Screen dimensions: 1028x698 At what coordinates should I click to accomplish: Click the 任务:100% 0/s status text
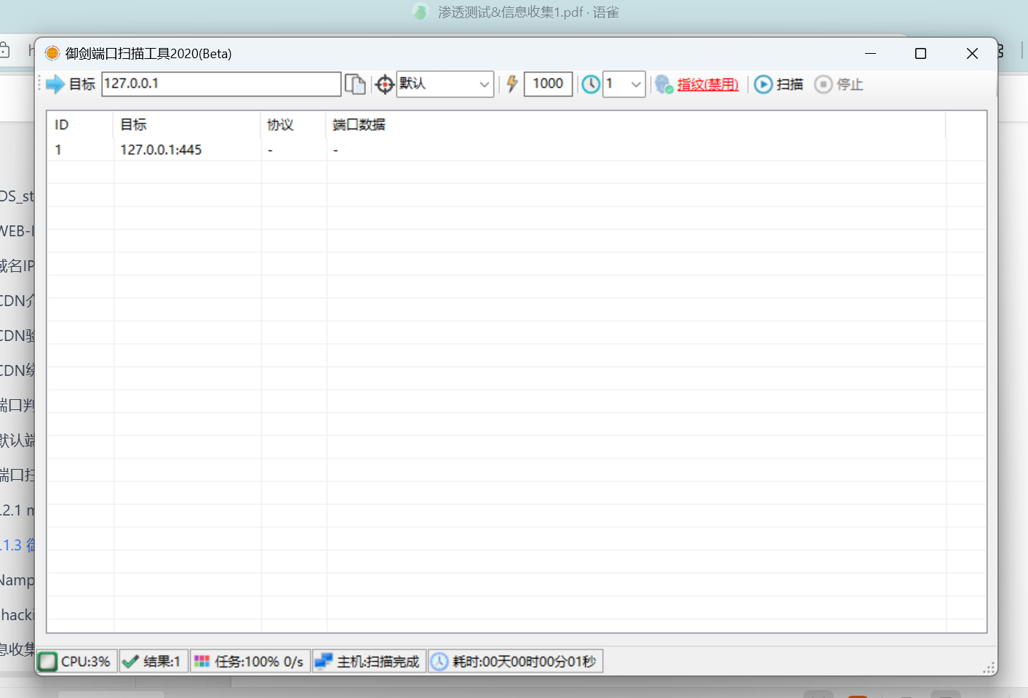[259, 662]
